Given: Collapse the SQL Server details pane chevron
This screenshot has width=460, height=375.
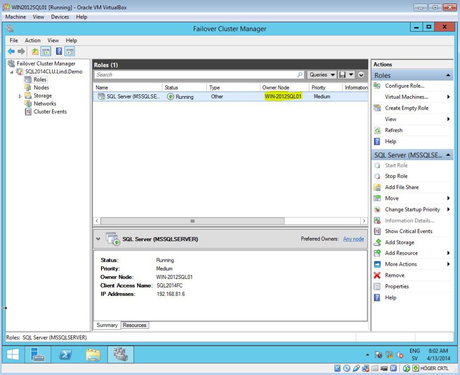Looking at the screenshot, I should [98, 239].
